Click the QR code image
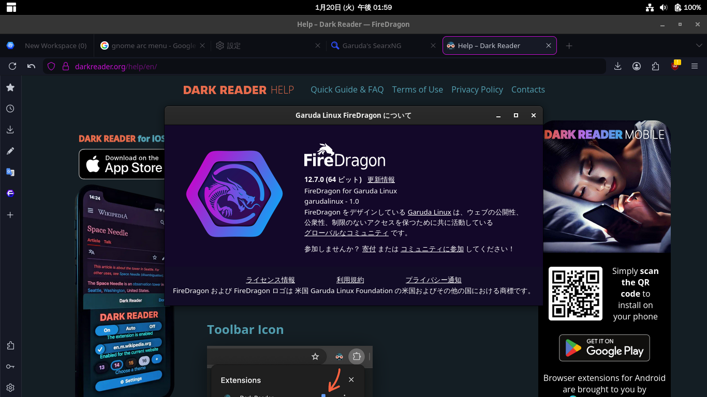This screenshot has height=397, width=707. [x=576, y=294]
